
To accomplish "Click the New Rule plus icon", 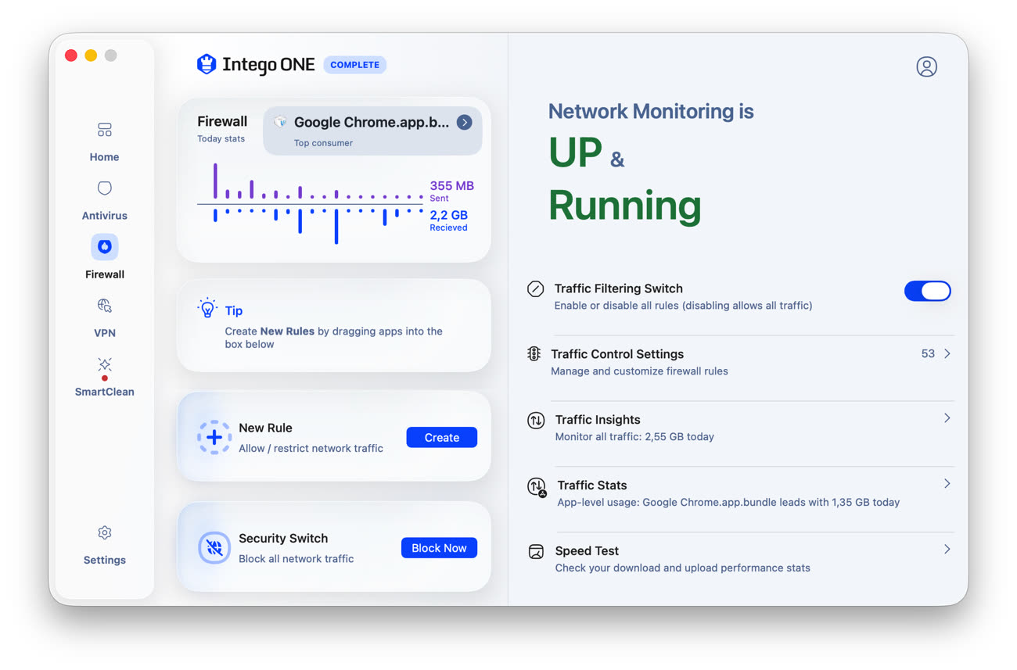I will point(214,438).
